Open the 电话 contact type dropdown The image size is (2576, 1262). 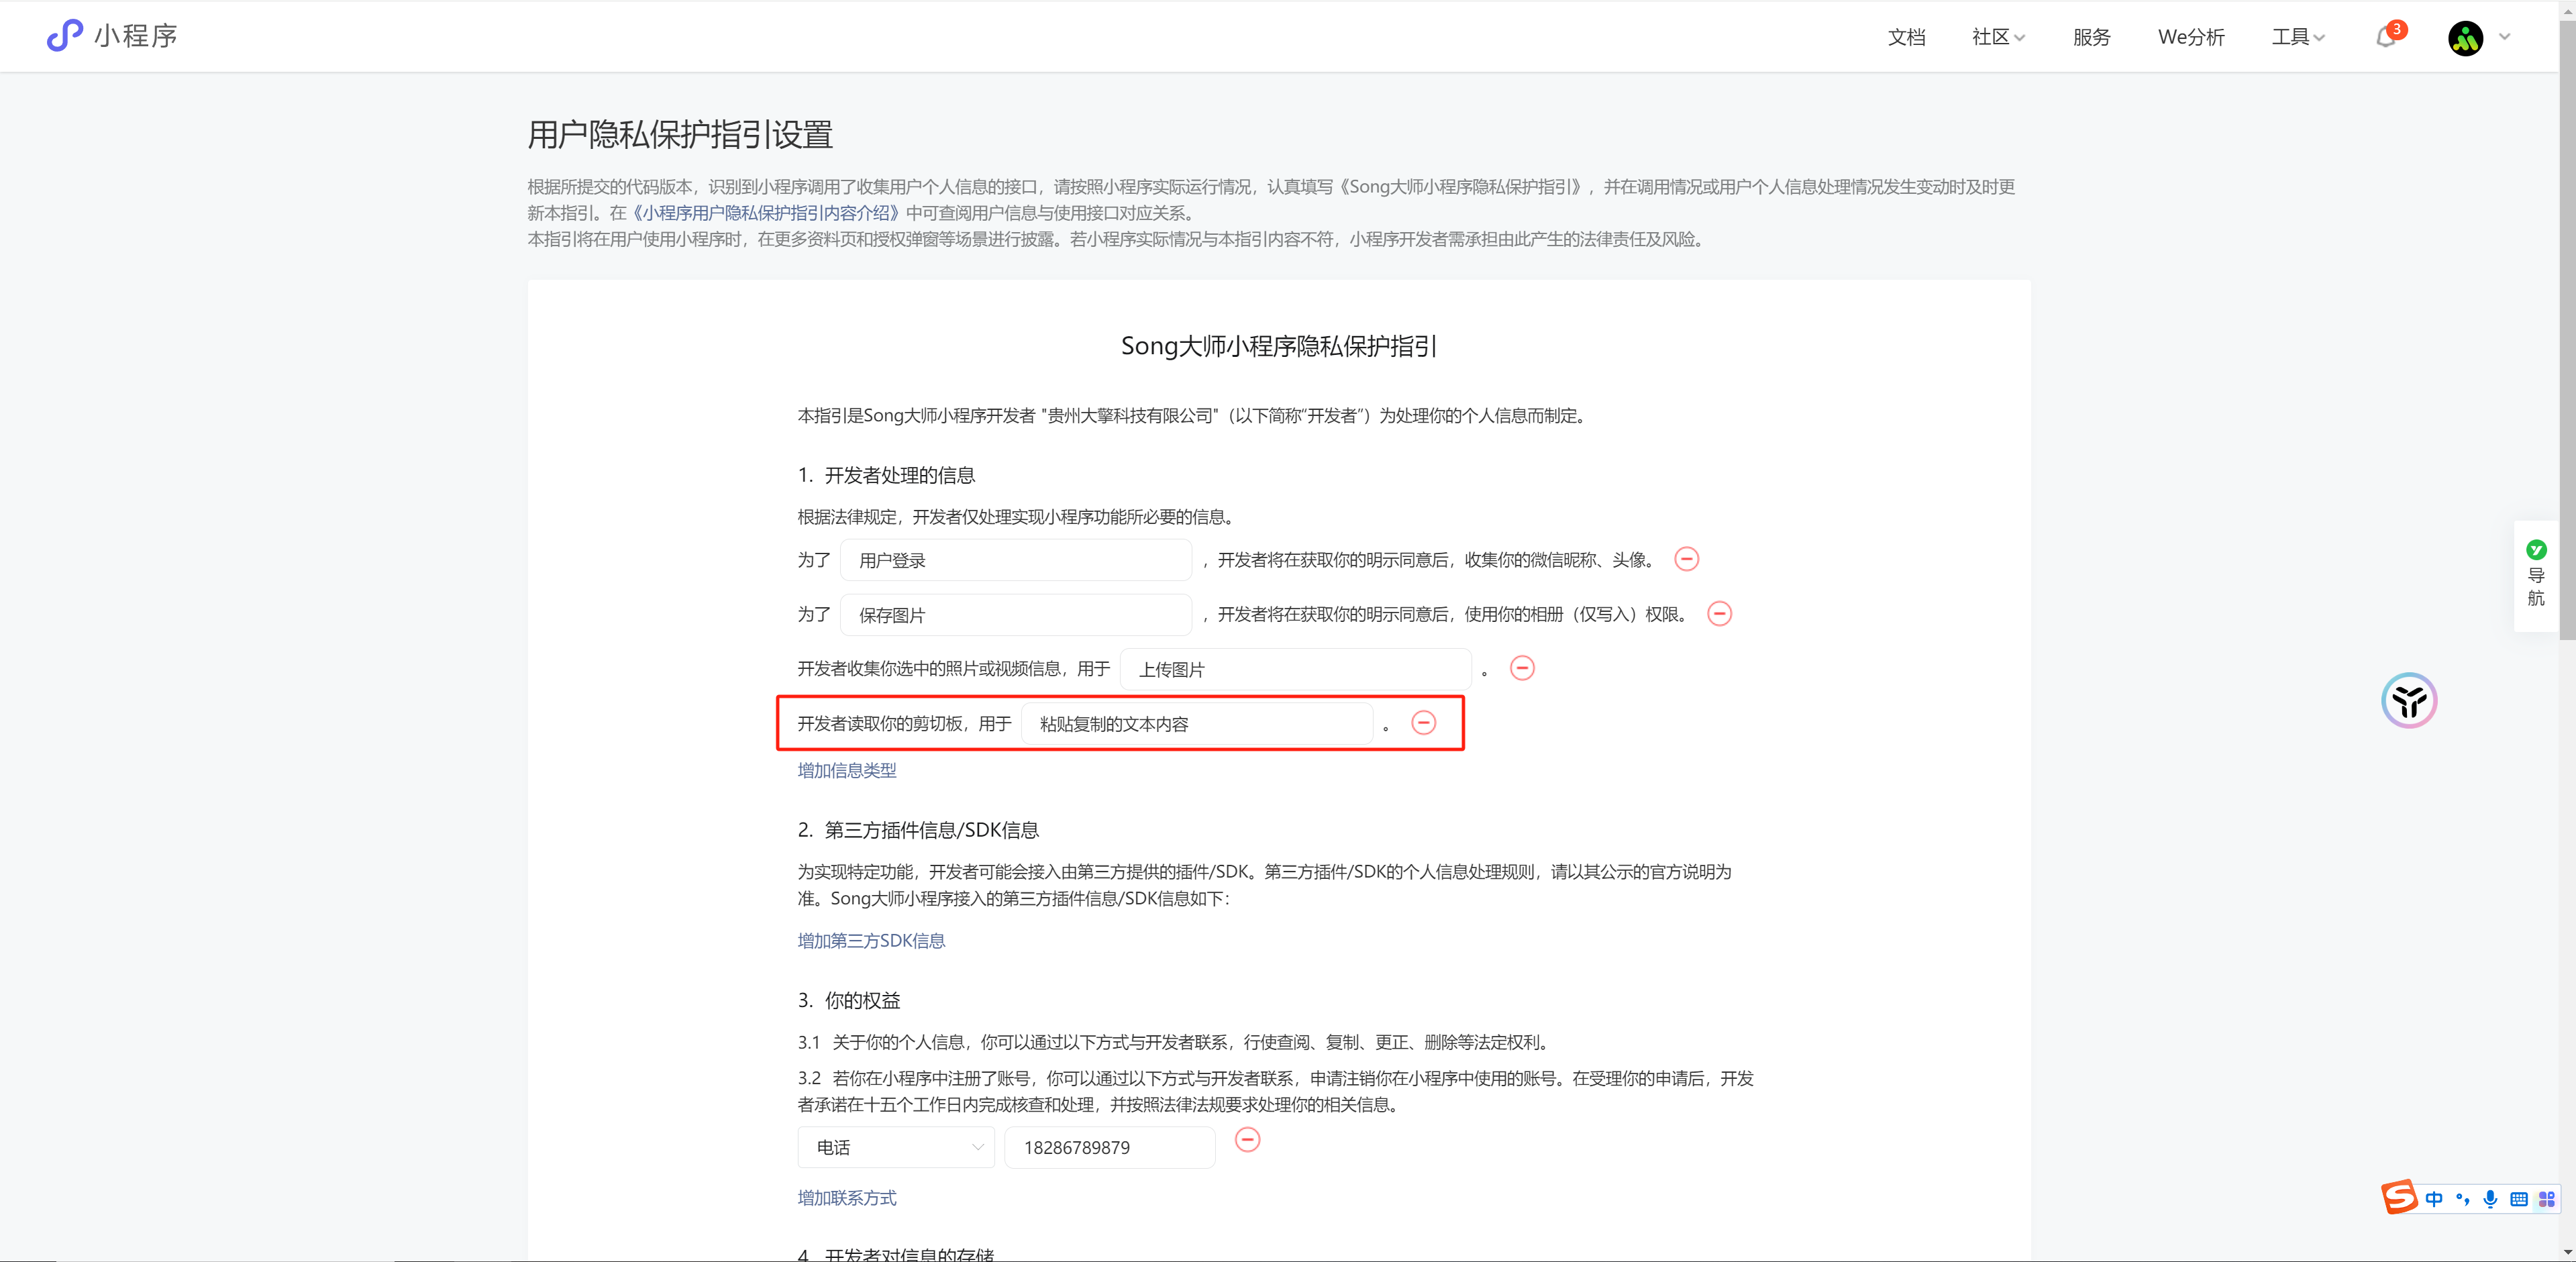pos(895,1147)
